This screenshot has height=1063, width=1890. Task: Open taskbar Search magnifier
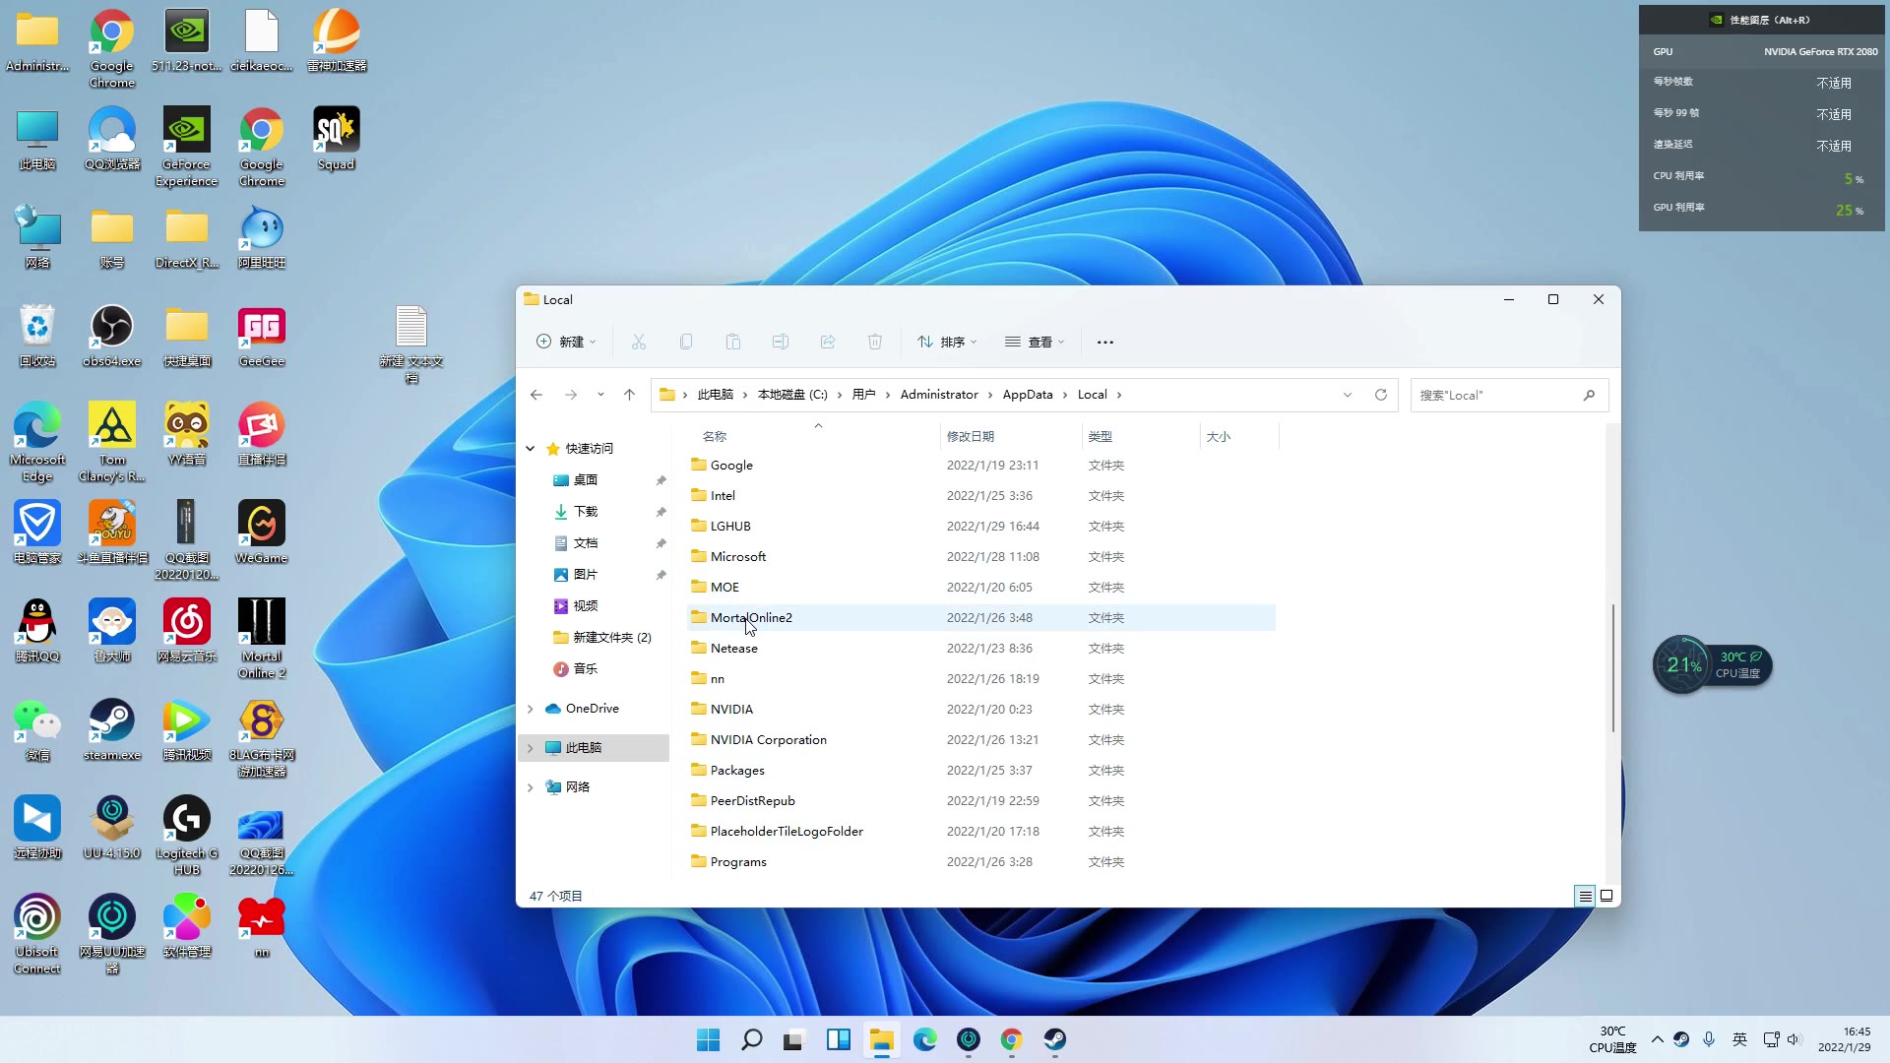[752, 1039]
